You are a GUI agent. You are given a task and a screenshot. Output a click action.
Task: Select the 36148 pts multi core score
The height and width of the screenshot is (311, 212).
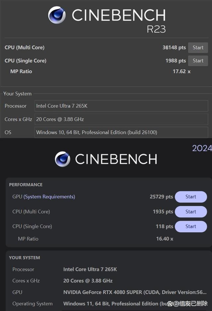174,47
